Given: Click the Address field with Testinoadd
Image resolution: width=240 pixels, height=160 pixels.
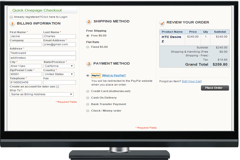Looking at the screenshot, I should point(43,53).
